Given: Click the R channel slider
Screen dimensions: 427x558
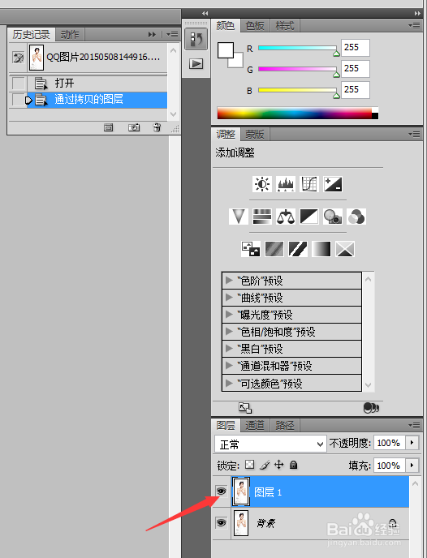Looking at the screenshot, I should [297, 48].
